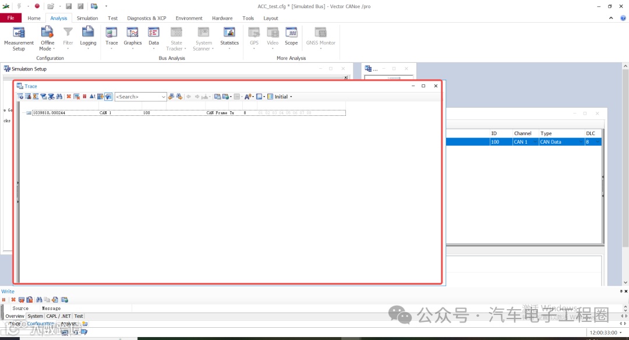The width and height of the screenshot is (629, 340).
Task: Clear the Trace window with red X
Action: click(69, 97)
